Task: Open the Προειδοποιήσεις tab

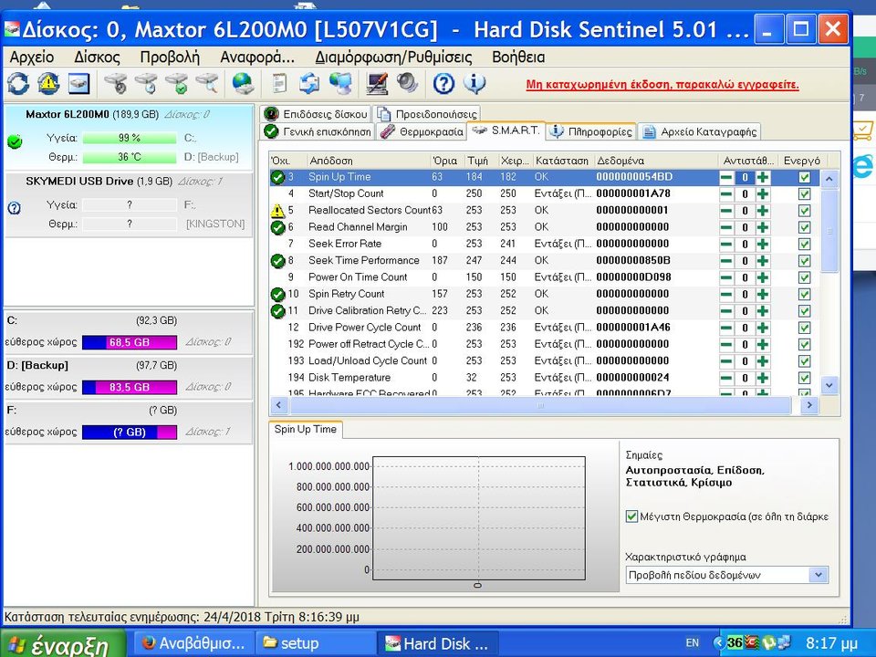Action: click(427, 114)
